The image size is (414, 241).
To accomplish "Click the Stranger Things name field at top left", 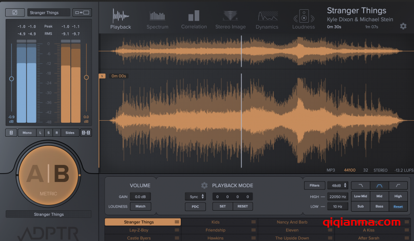I will pos(49,12).
